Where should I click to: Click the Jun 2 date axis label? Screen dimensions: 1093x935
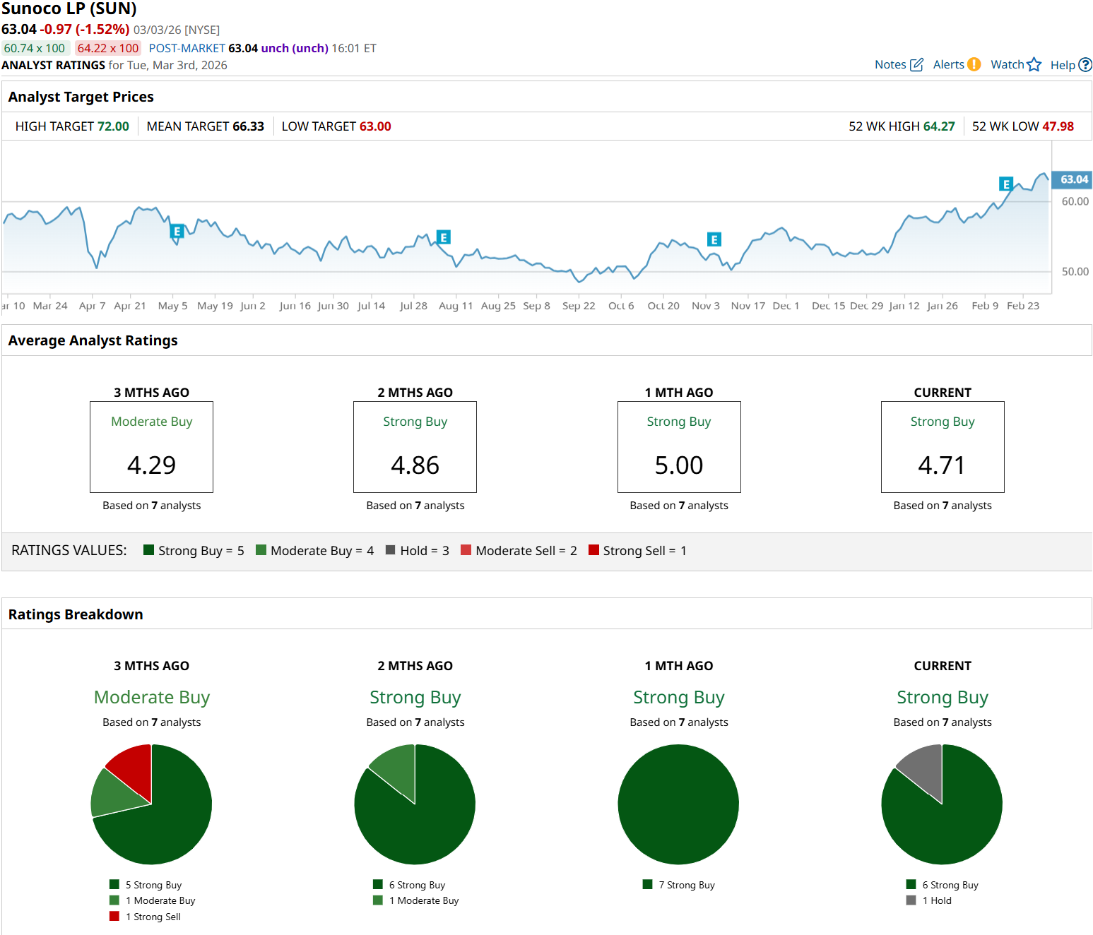point(253,306)
